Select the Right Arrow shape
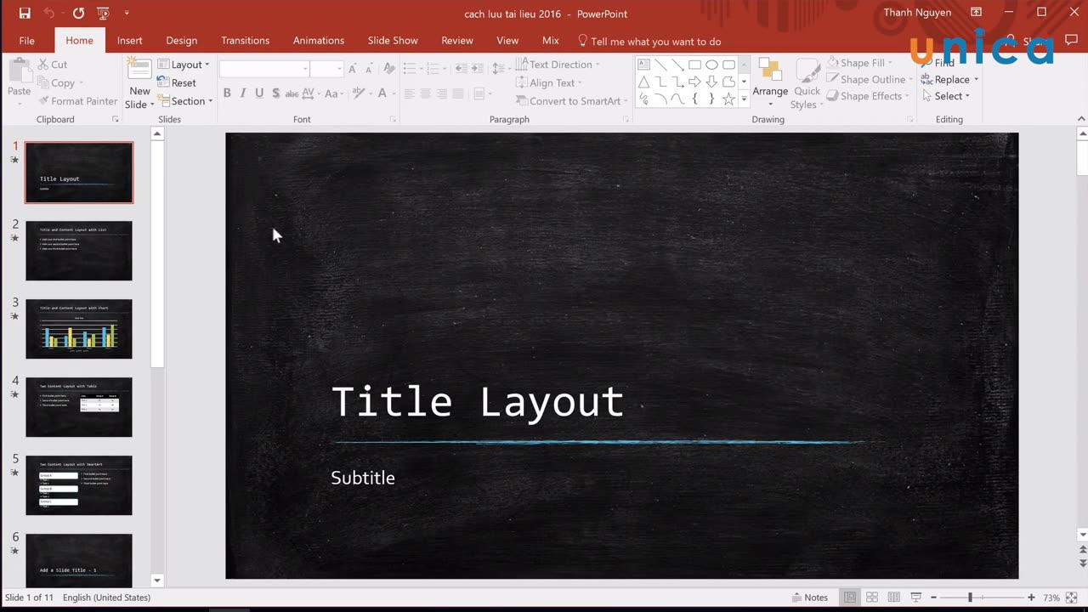This screenshot has width=1088, height=612. 694,82
